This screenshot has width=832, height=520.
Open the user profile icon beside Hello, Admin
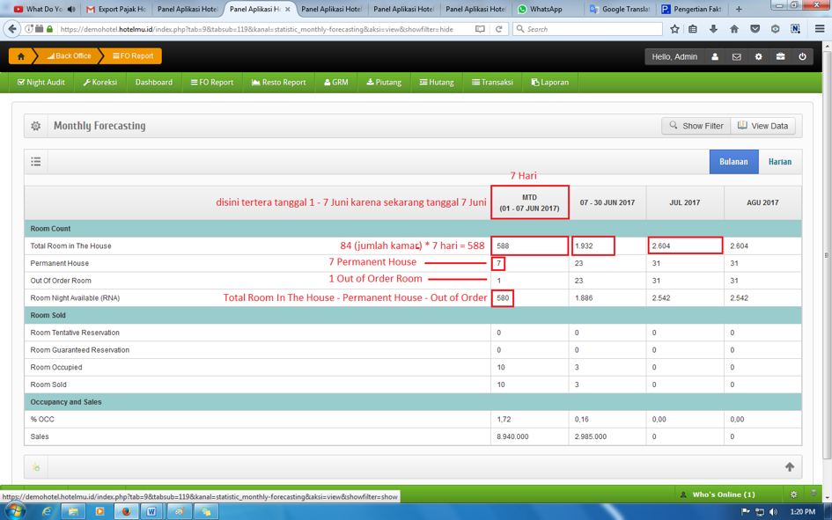click(715, 56)
